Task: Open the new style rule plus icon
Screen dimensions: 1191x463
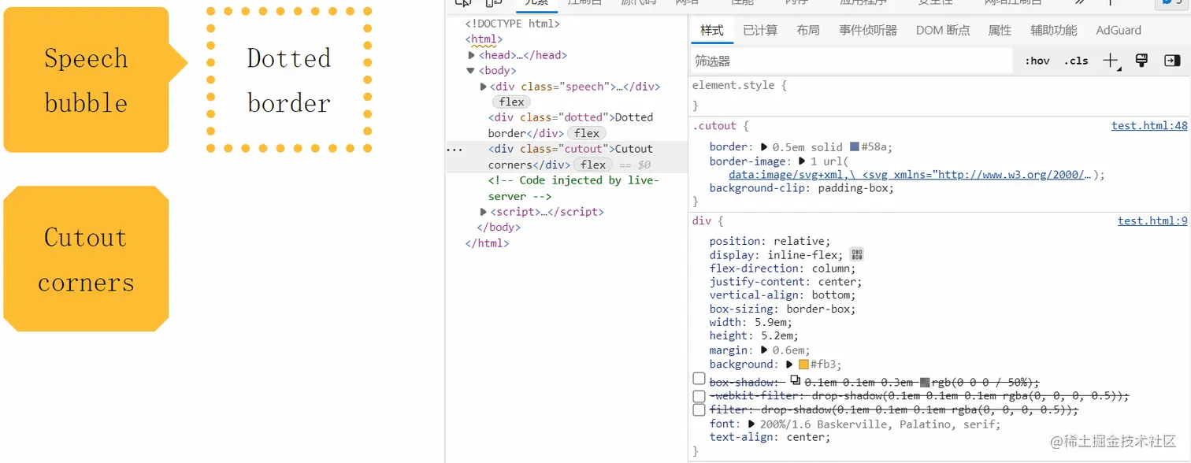Action: (1110, 61)
